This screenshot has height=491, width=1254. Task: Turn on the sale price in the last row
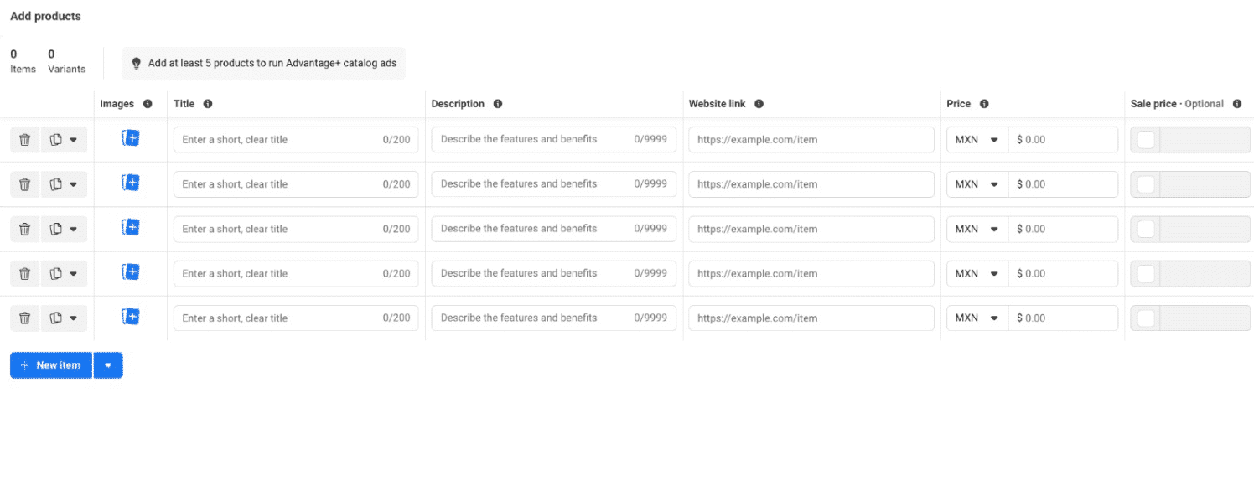[1146, 318]
